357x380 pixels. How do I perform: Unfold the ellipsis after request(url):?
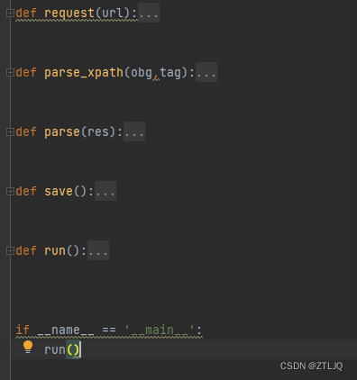coord(149,13)
